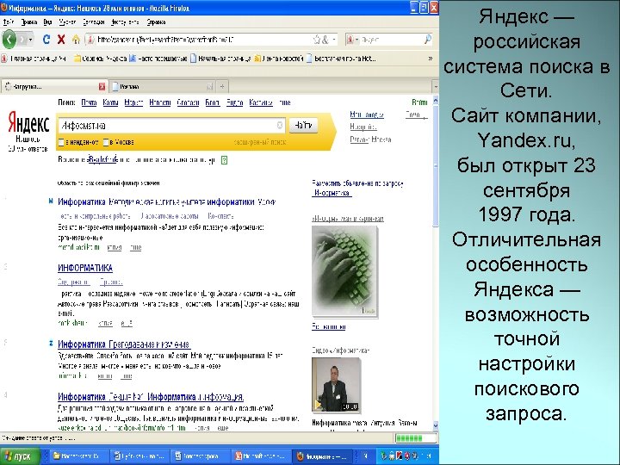Viewport: 620px width, 465px height.
Task: Open the Новости service link
Action: [160, 102]
